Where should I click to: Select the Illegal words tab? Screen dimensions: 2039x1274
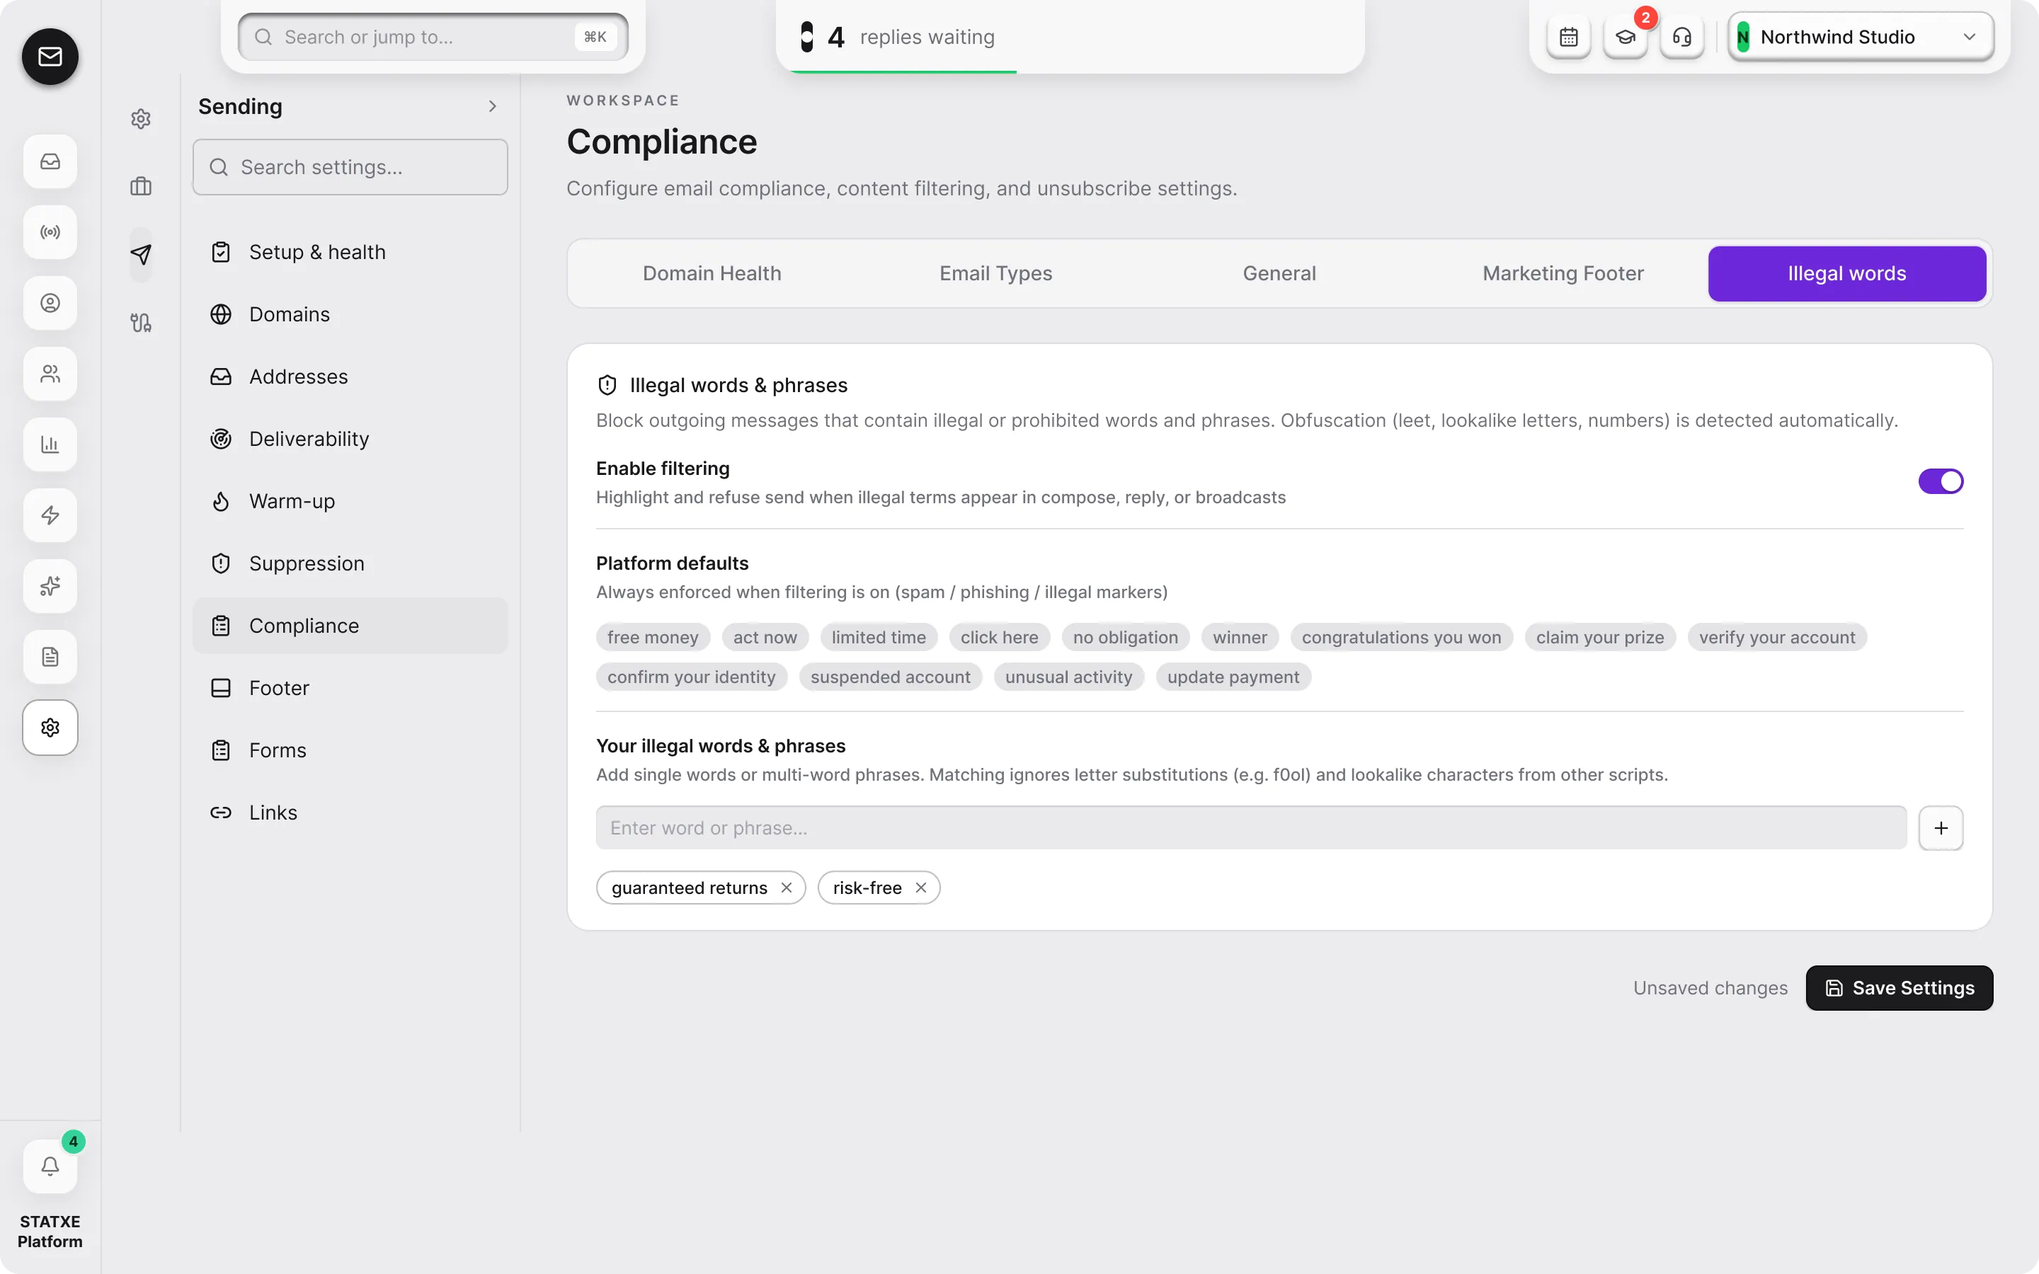[x=1846, y=273]
